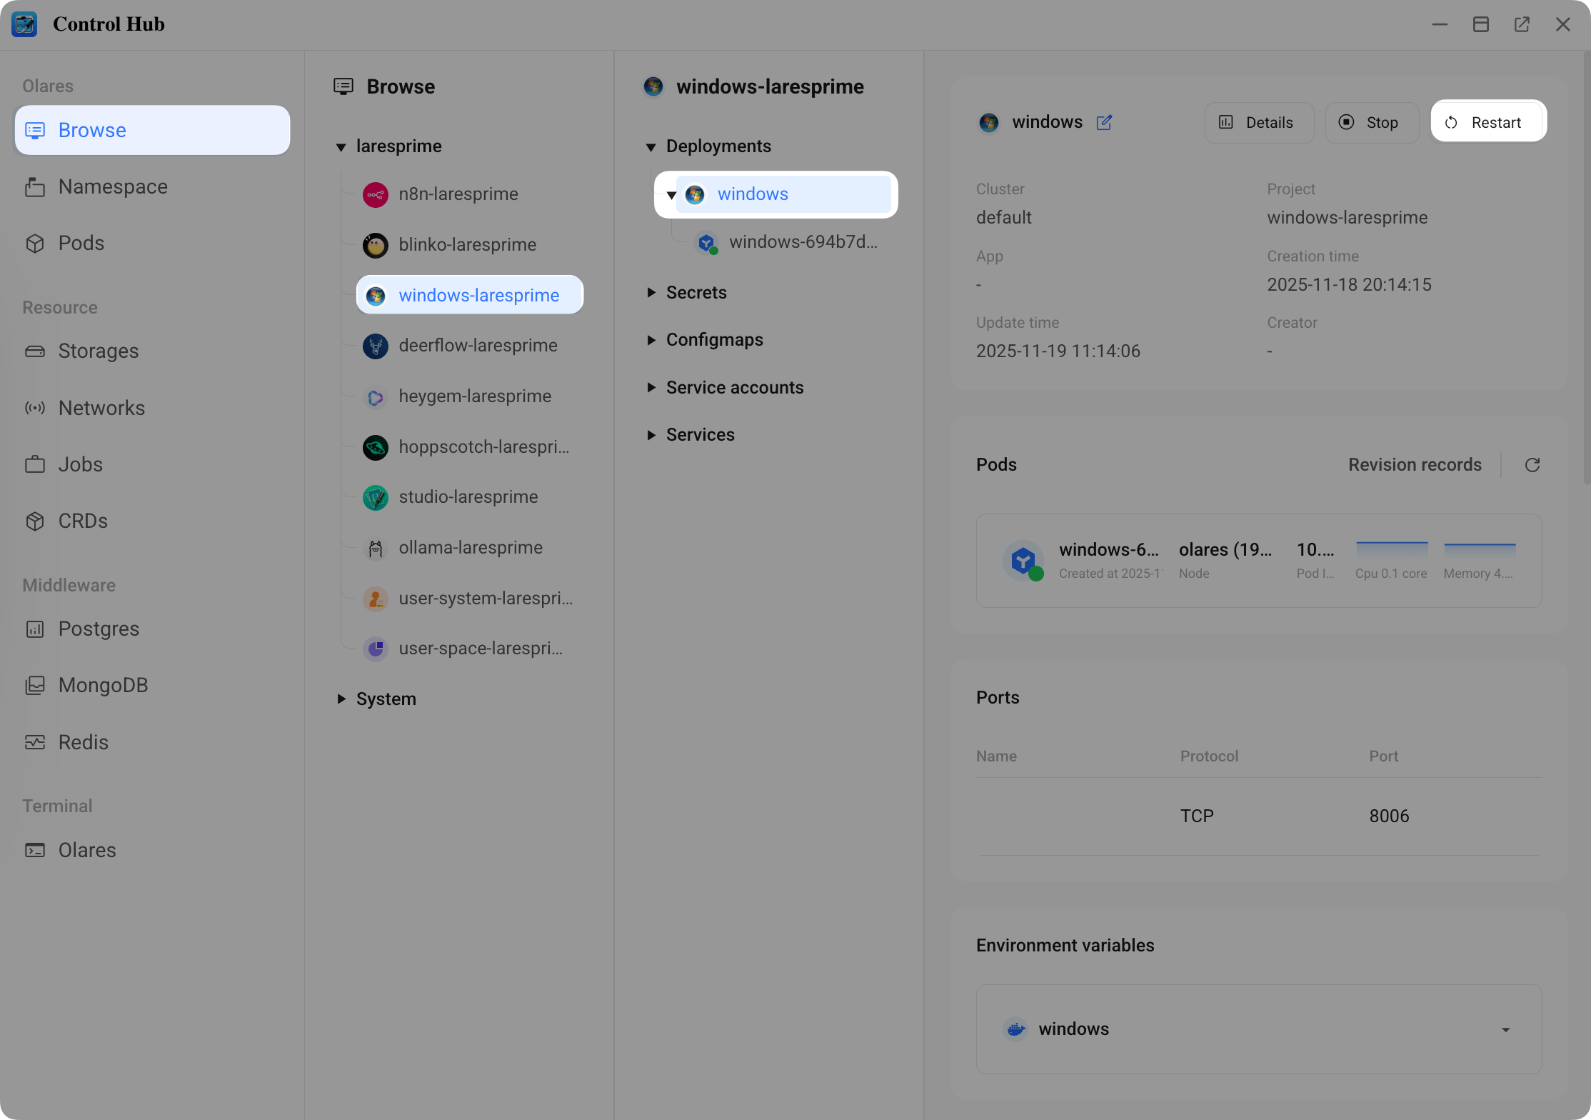Image resolution: width=1591 pixels, height=1120 pixels.
Task: Go to Namespace in sidebar
Action: click(113, 187)
